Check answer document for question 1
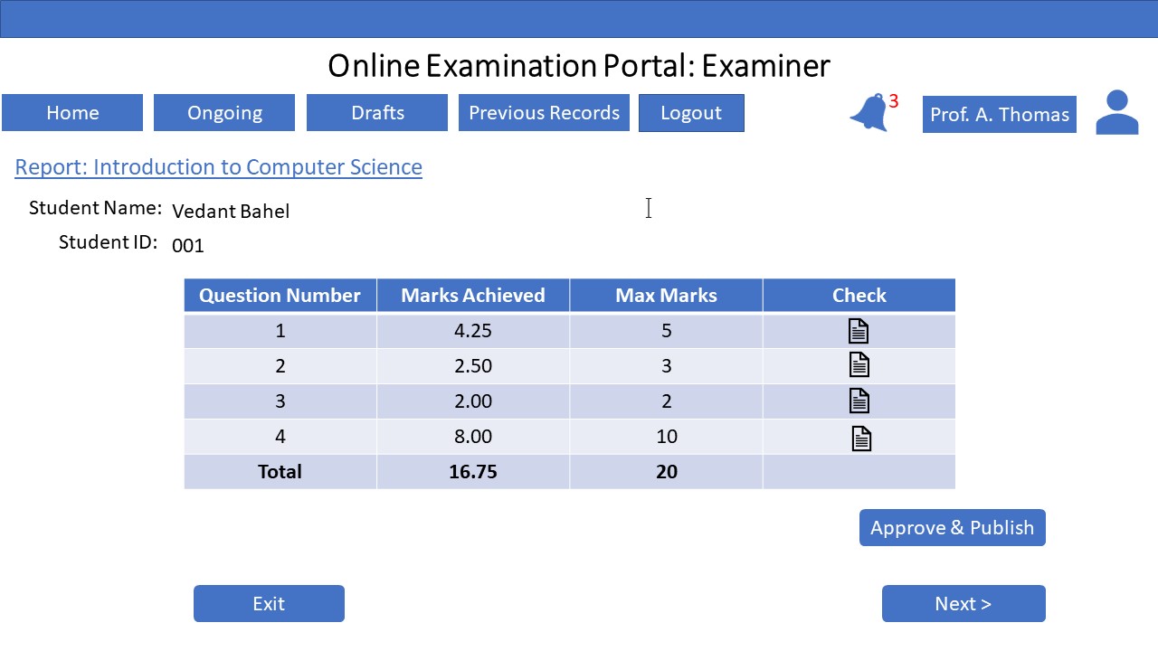Screen dimensions: 1158x651 [859, 331]
